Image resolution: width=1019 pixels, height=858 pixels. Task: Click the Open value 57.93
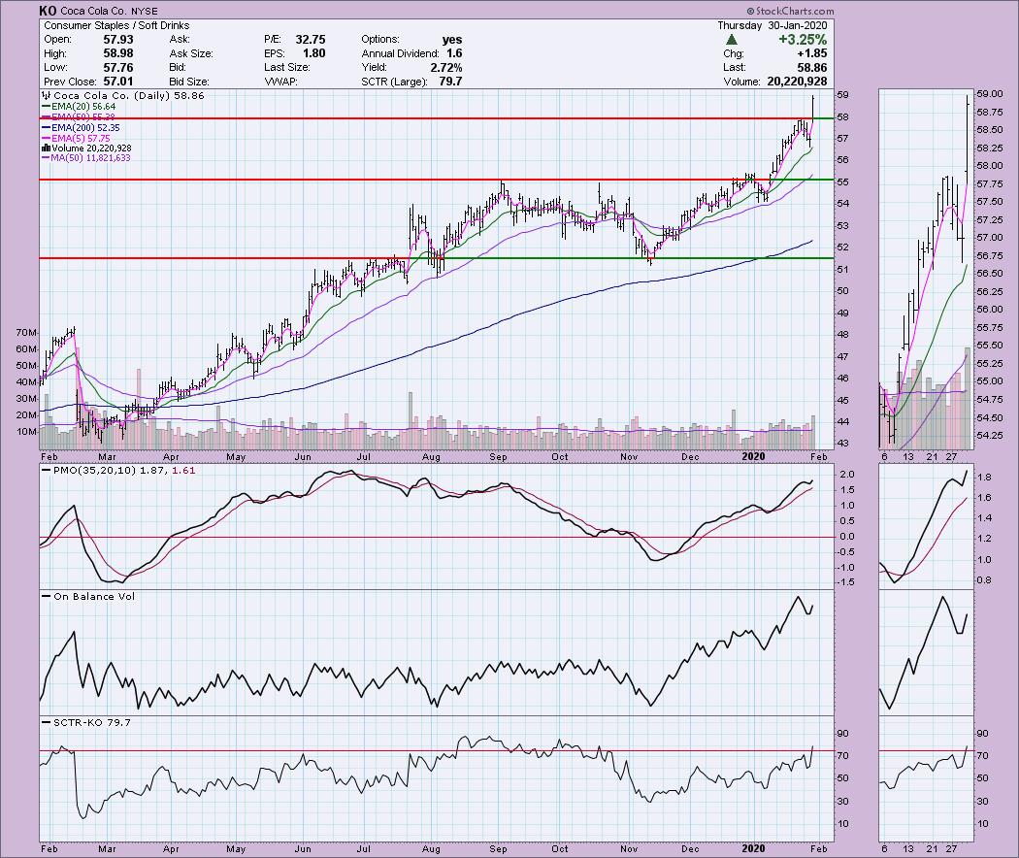118,40
